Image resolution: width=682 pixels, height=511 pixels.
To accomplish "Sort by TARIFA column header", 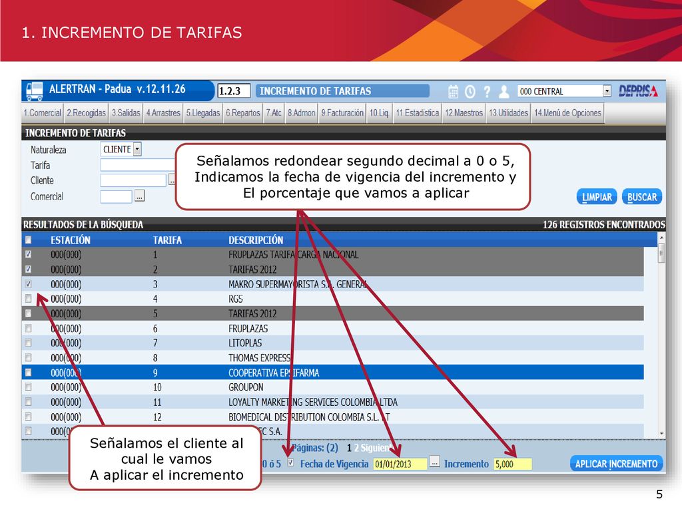I will tap(167, 240).
